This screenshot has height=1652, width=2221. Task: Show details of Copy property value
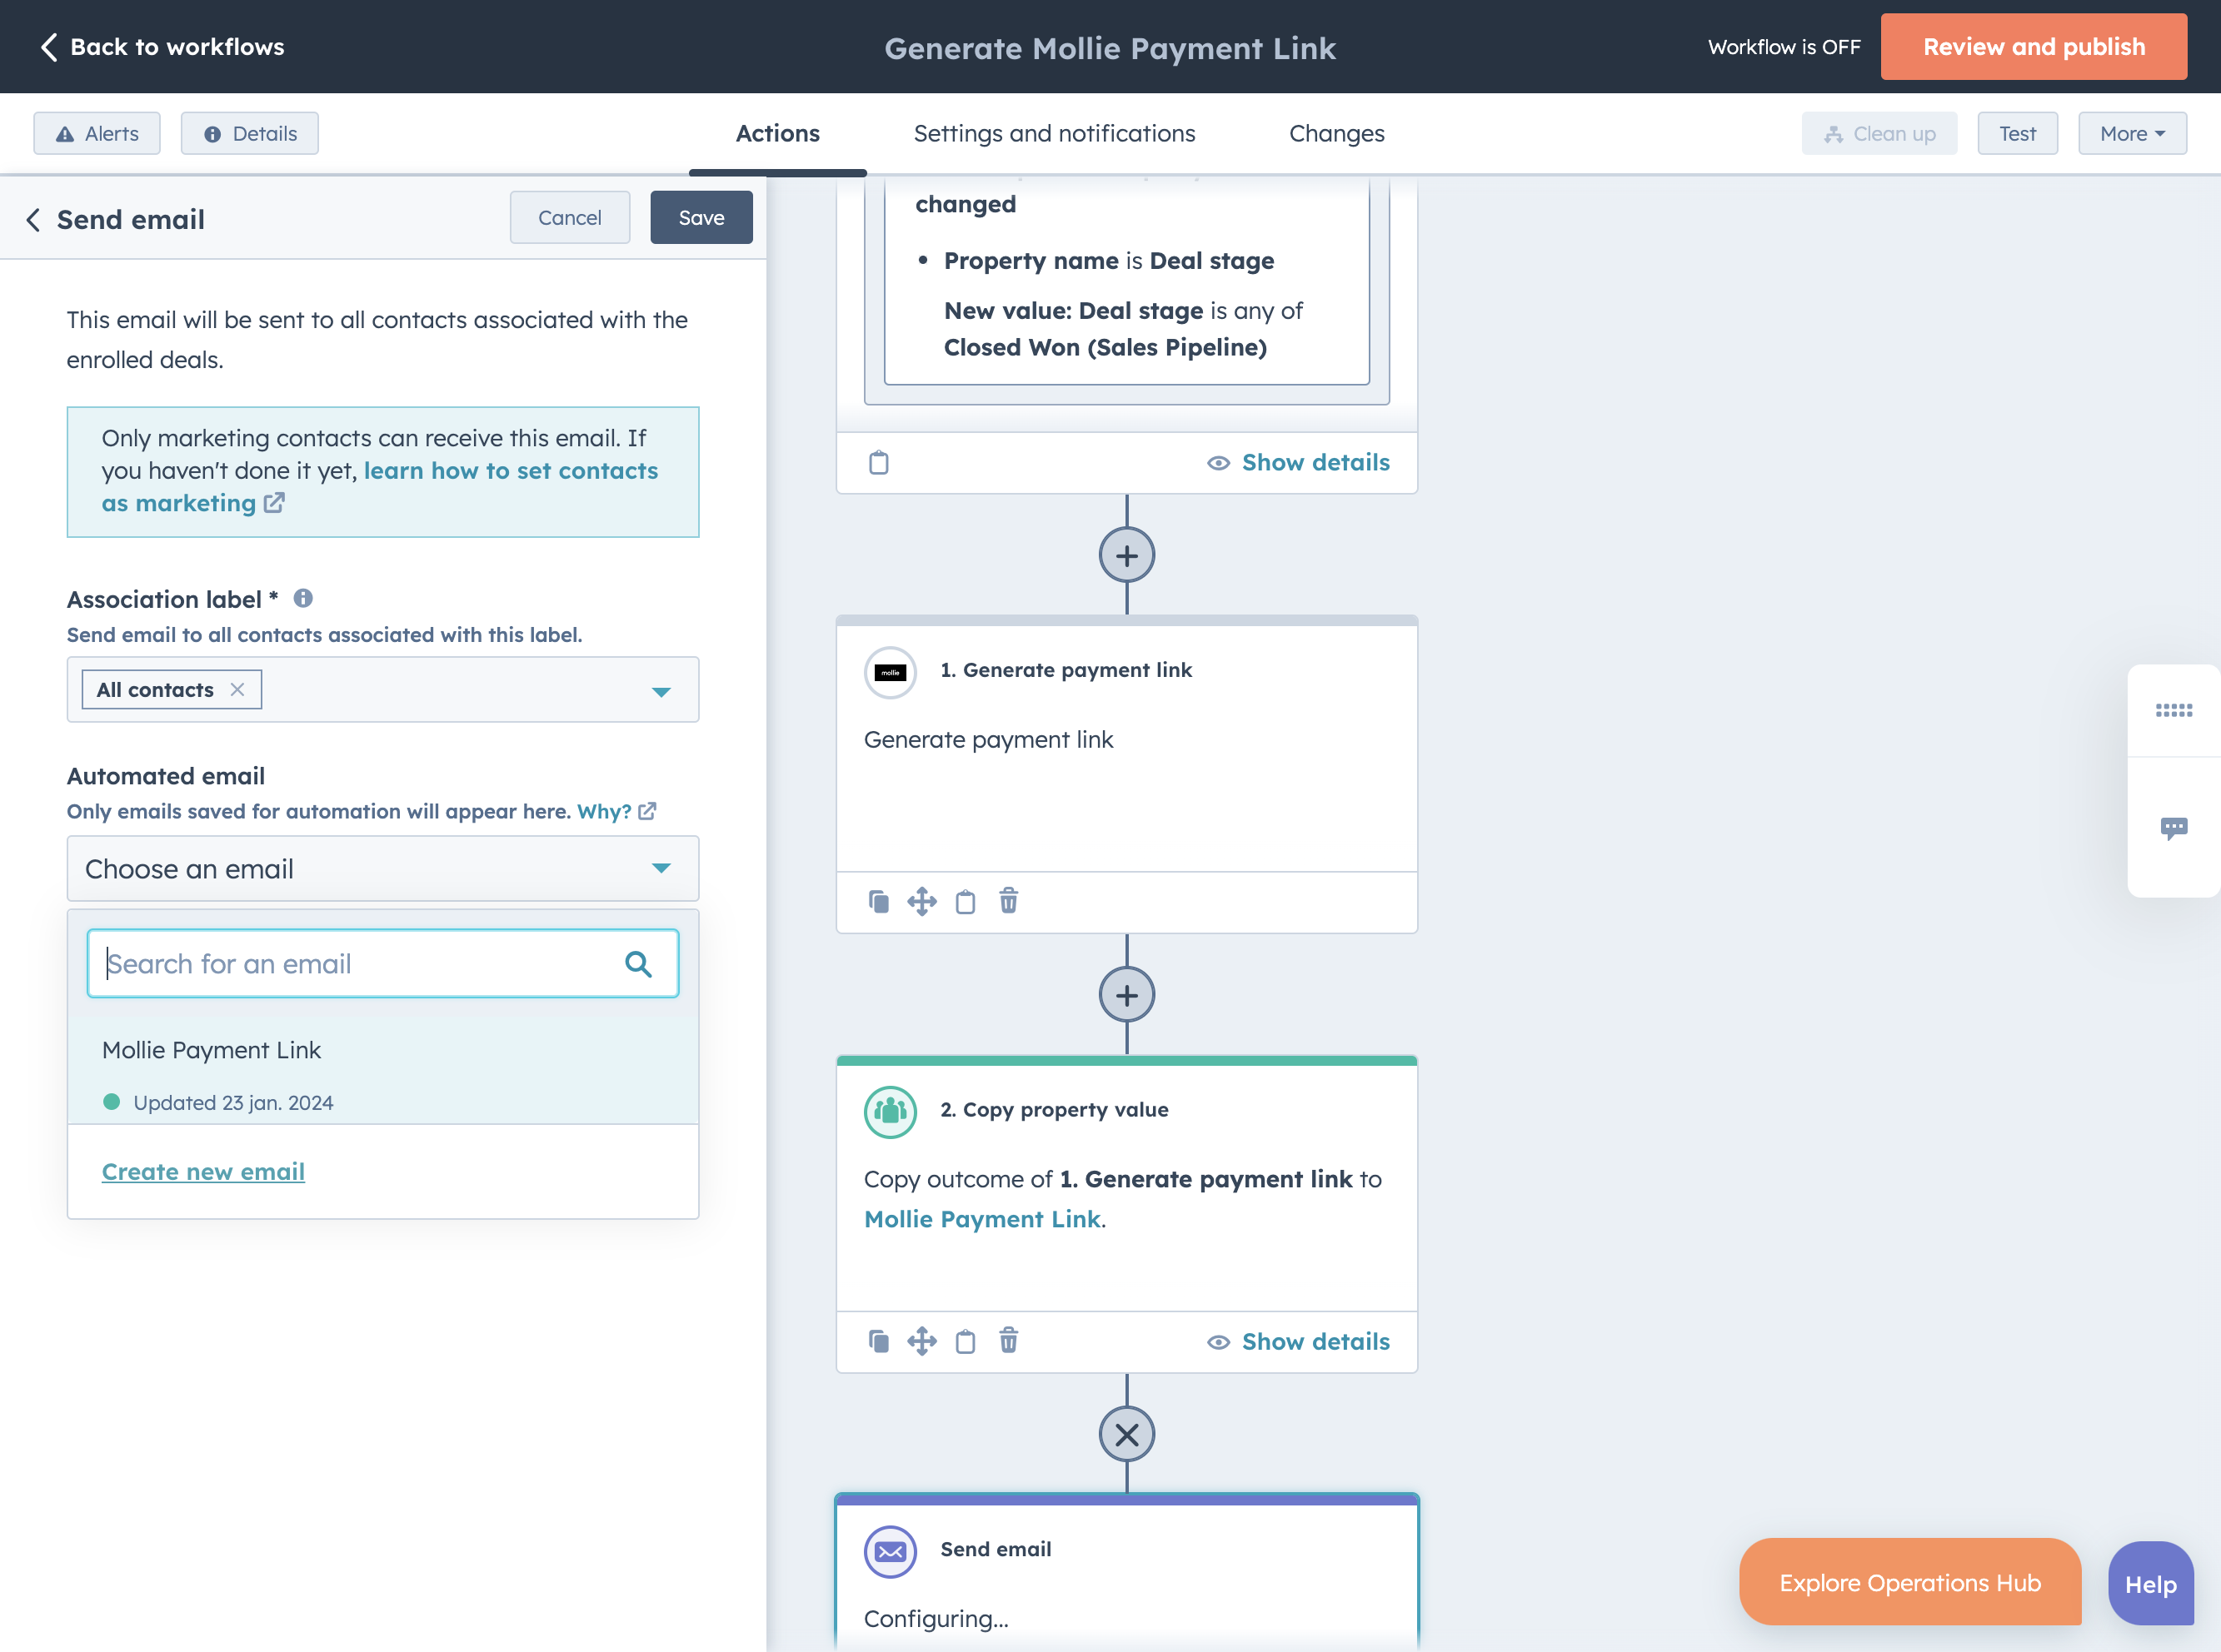tap(1299, 1341)
